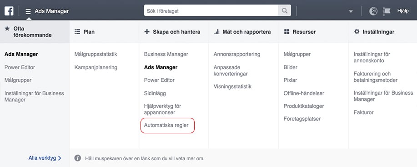Open Ads Manager under Ofta förekommande
Viewport: 417px width, 167px height.
pos(21,54)
